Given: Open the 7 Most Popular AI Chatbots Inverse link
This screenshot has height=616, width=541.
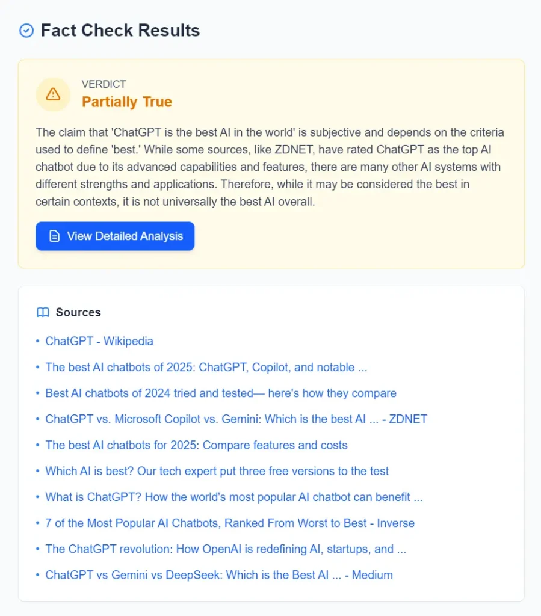Looking at the screenshot, I should coord(230,523).
